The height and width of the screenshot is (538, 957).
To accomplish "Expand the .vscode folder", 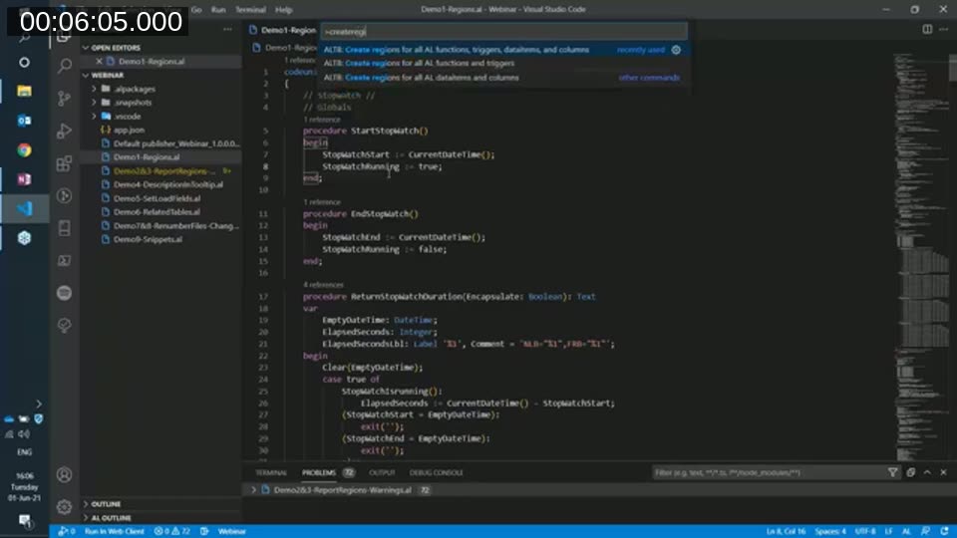I will click(x=95, y=116).
